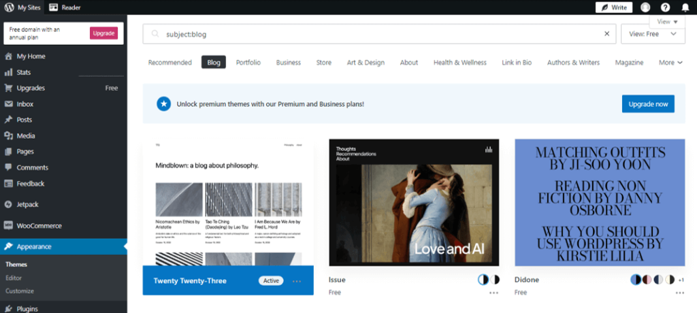Open the small View dropdown at top right

(x=667, y=22)
